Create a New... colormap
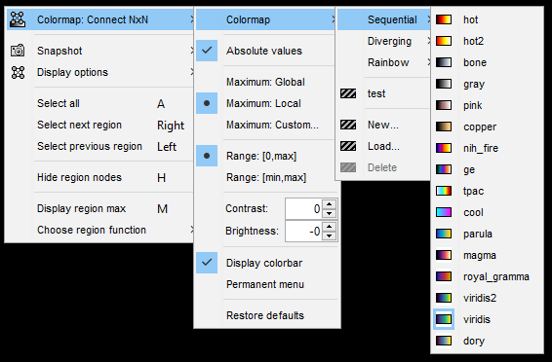The height and width of the screenshot is (362, 552). (x=383, y=125)
